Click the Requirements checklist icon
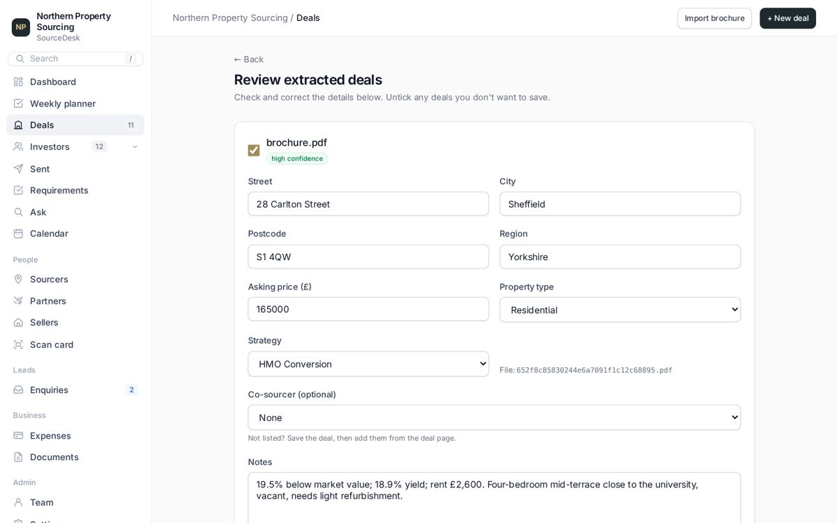 19,190
